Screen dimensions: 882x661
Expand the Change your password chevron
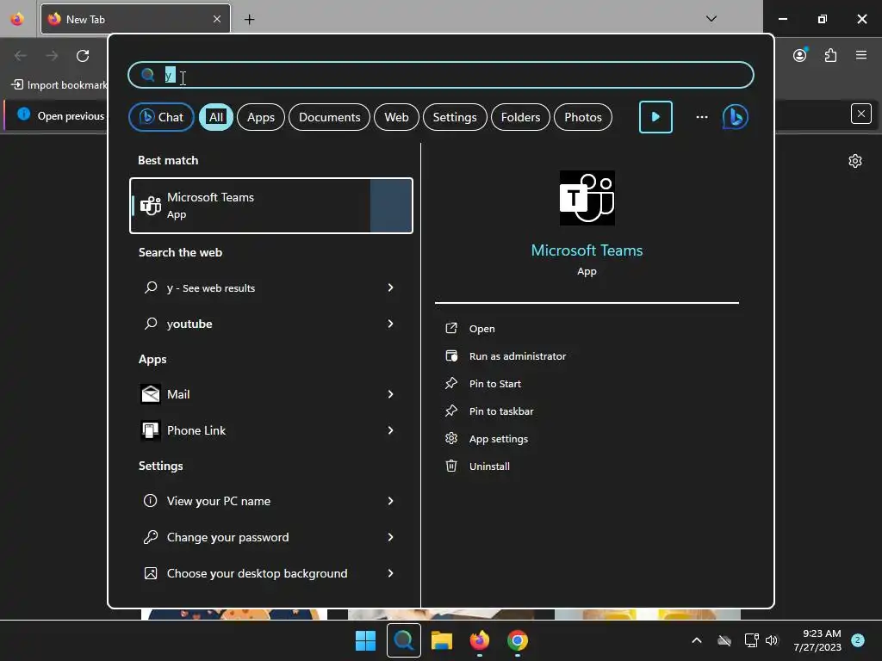390,537
